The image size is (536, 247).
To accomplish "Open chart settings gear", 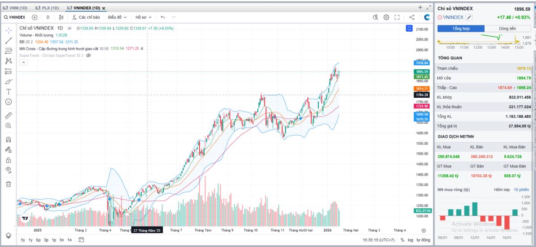I will coord(386,17).
